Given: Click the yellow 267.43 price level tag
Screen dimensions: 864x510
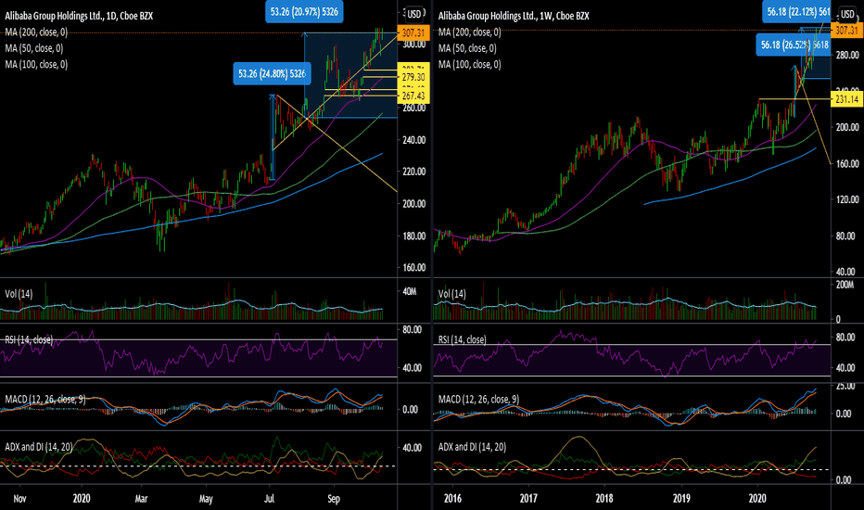Looking at the screenshot, I should 413,96.
